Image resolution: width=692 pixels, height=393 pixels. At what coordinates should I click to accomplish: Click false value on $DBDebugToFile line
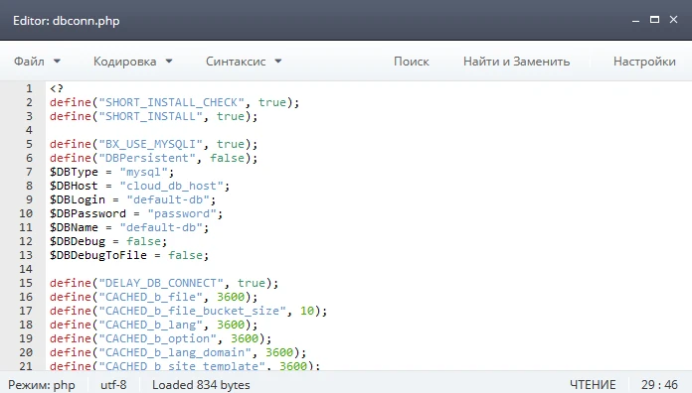[185, 255]
